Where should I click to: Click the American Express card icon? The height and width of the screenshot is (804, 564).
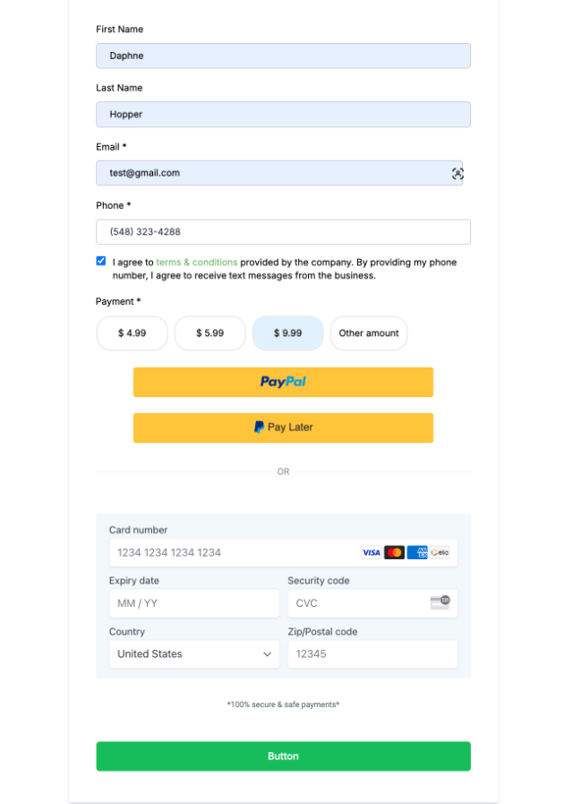pos(417,553)
